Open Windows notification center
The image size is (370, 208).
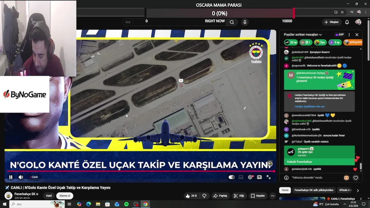click(x=364, y=204)
